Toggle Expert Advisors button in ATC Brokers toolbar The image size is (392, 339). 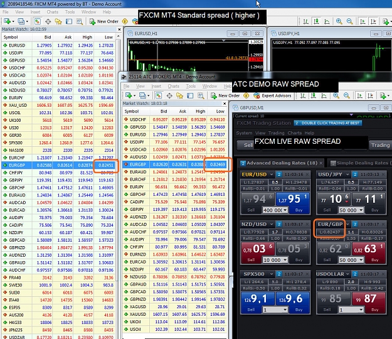click(272, 95)
